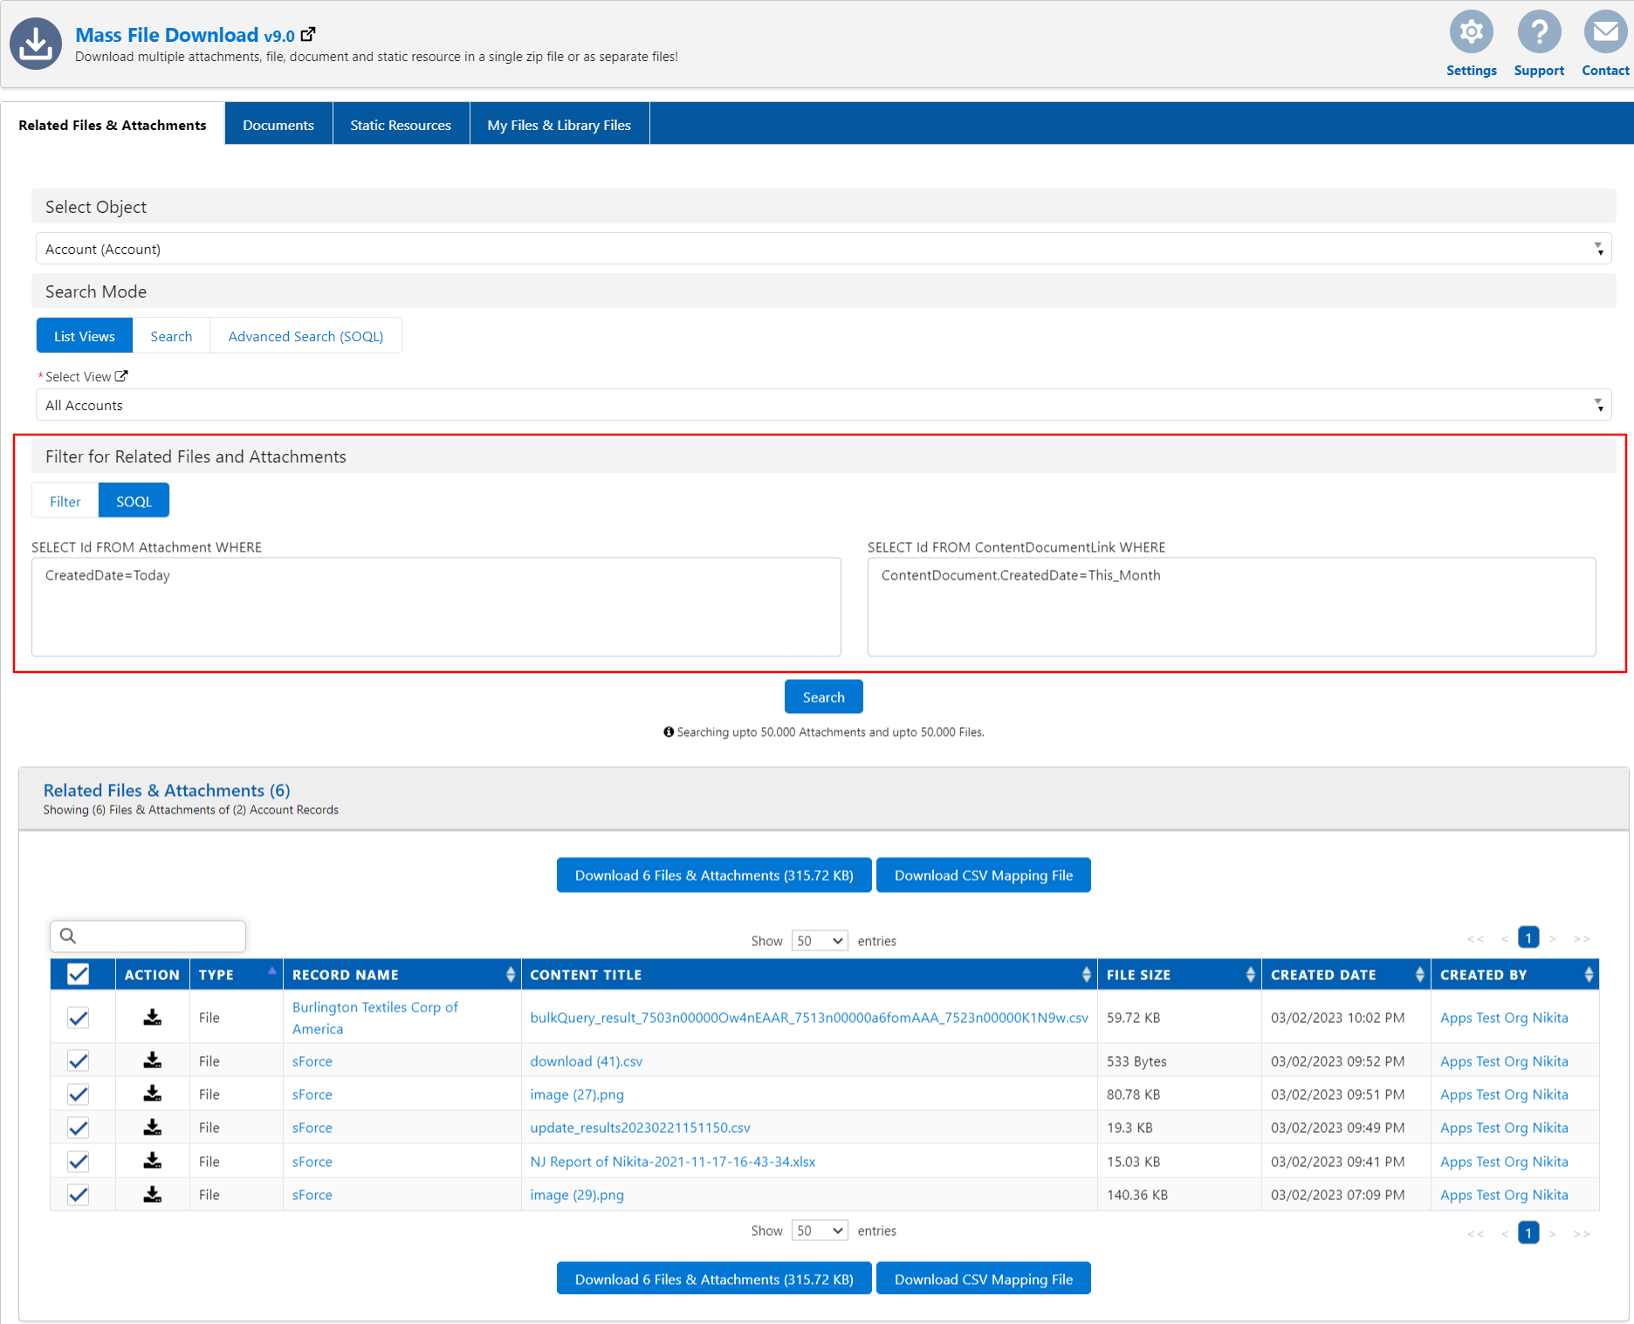This screenshot has width=1634, height=1324.
Task: Click the Contact envelope icon
Action: pyautogui.click(x=1605, y=31)
